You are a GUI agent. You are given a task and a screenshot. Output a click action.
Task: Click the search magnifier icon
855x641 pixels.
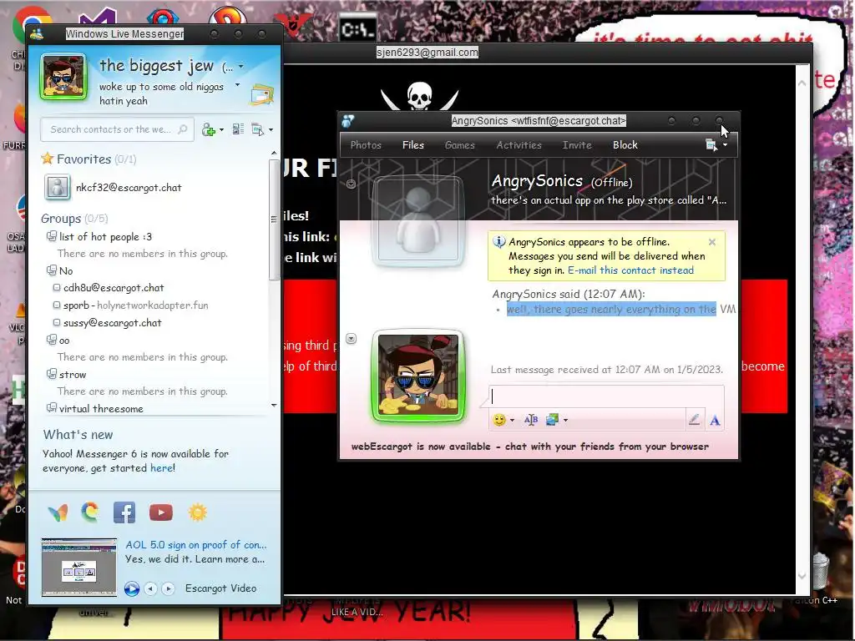point(183,129)
